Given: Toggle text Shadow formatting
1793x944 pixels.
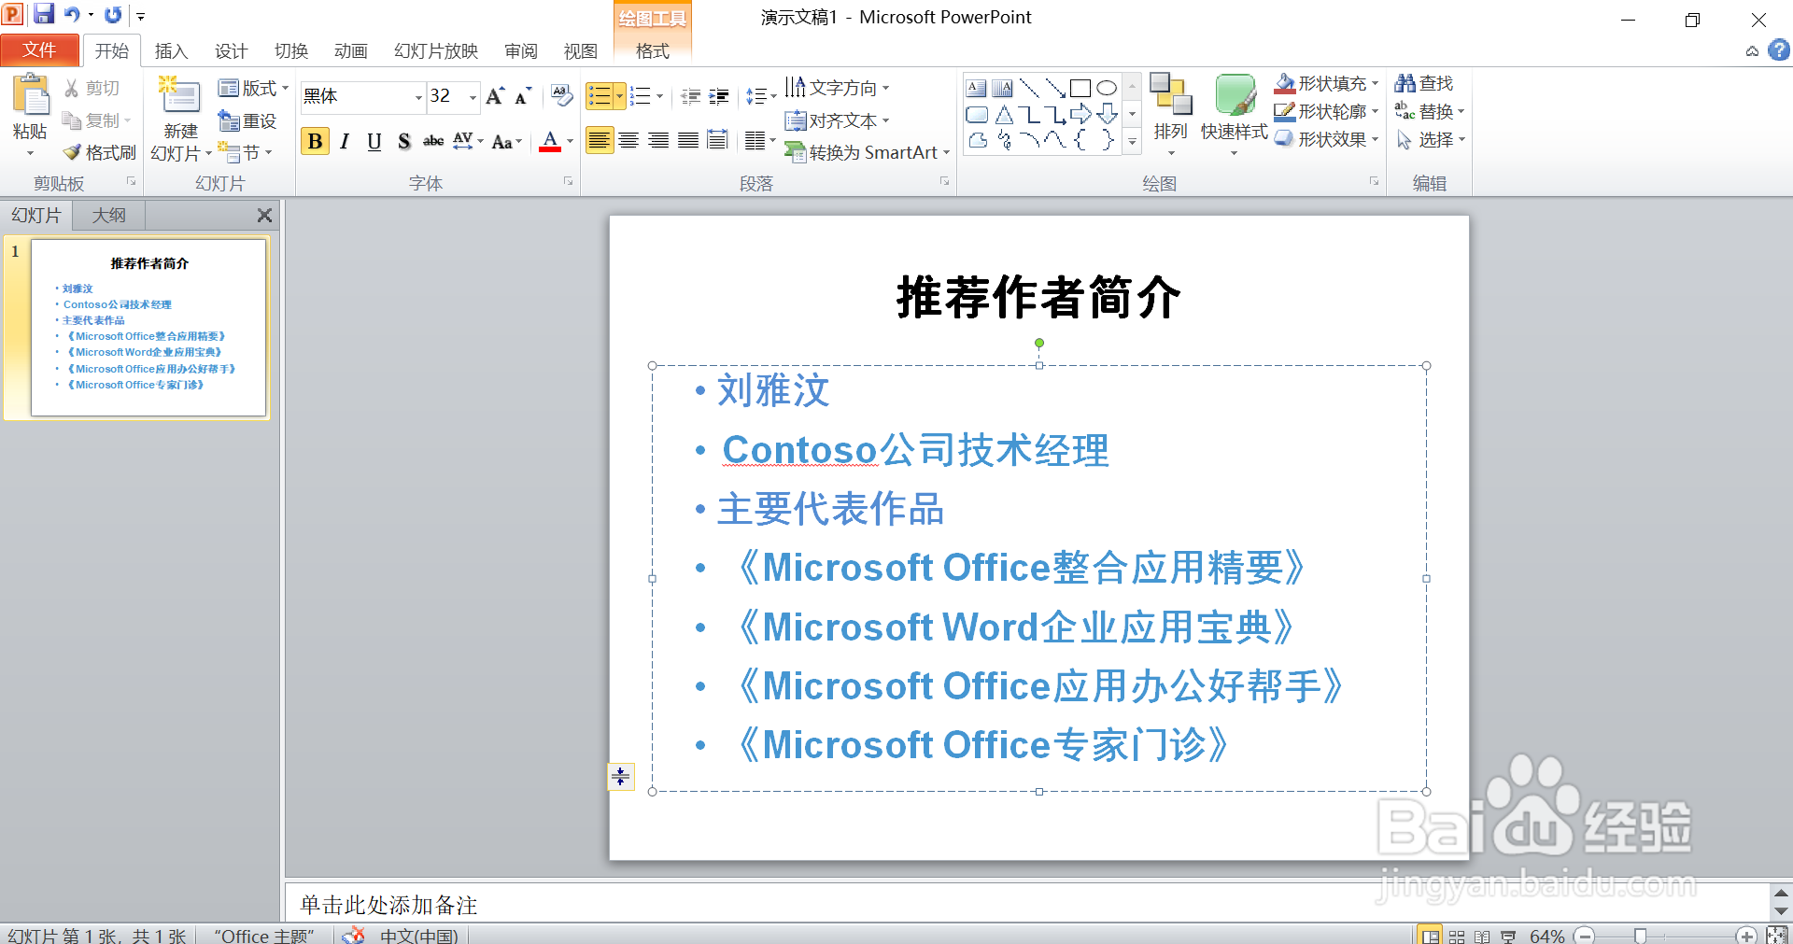Looking at the screenshot, I should click(x=403, y=141).
